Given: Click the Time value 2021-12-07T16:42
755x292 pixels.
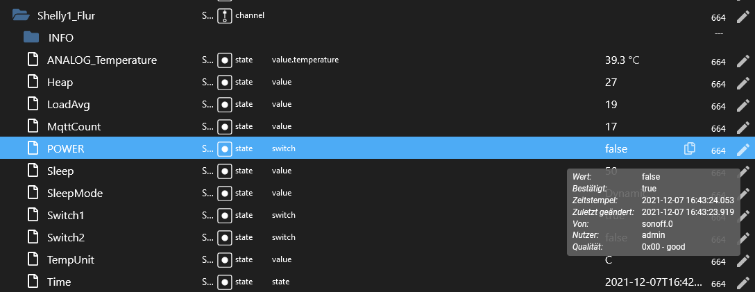Looking at the screenshot, I should (653, 282).
